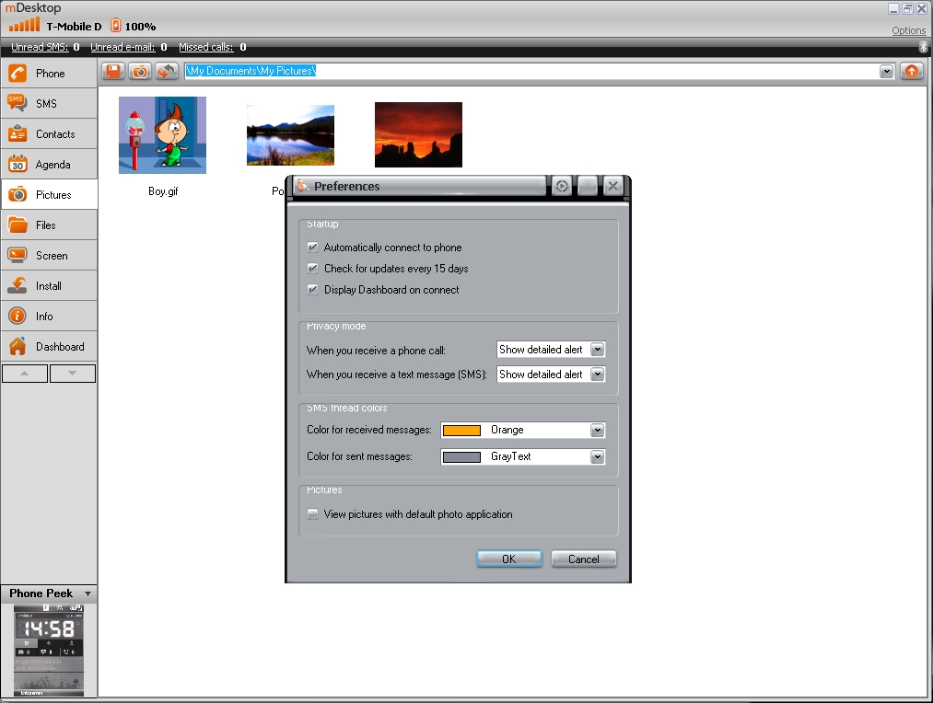Toggle Display Dashboard on connect checkbox
This screenshot has height=703, width=933.
point(312,290)
